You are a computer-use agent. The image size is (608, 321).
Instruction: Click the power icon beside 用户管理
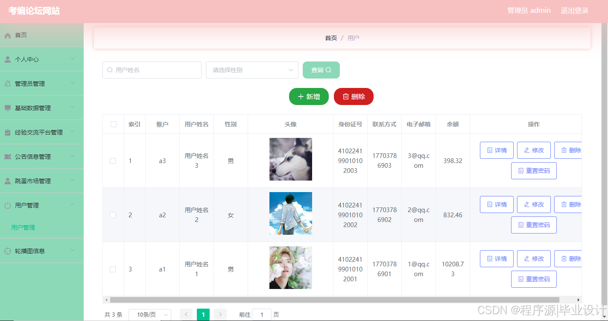(x=8, y=206)
